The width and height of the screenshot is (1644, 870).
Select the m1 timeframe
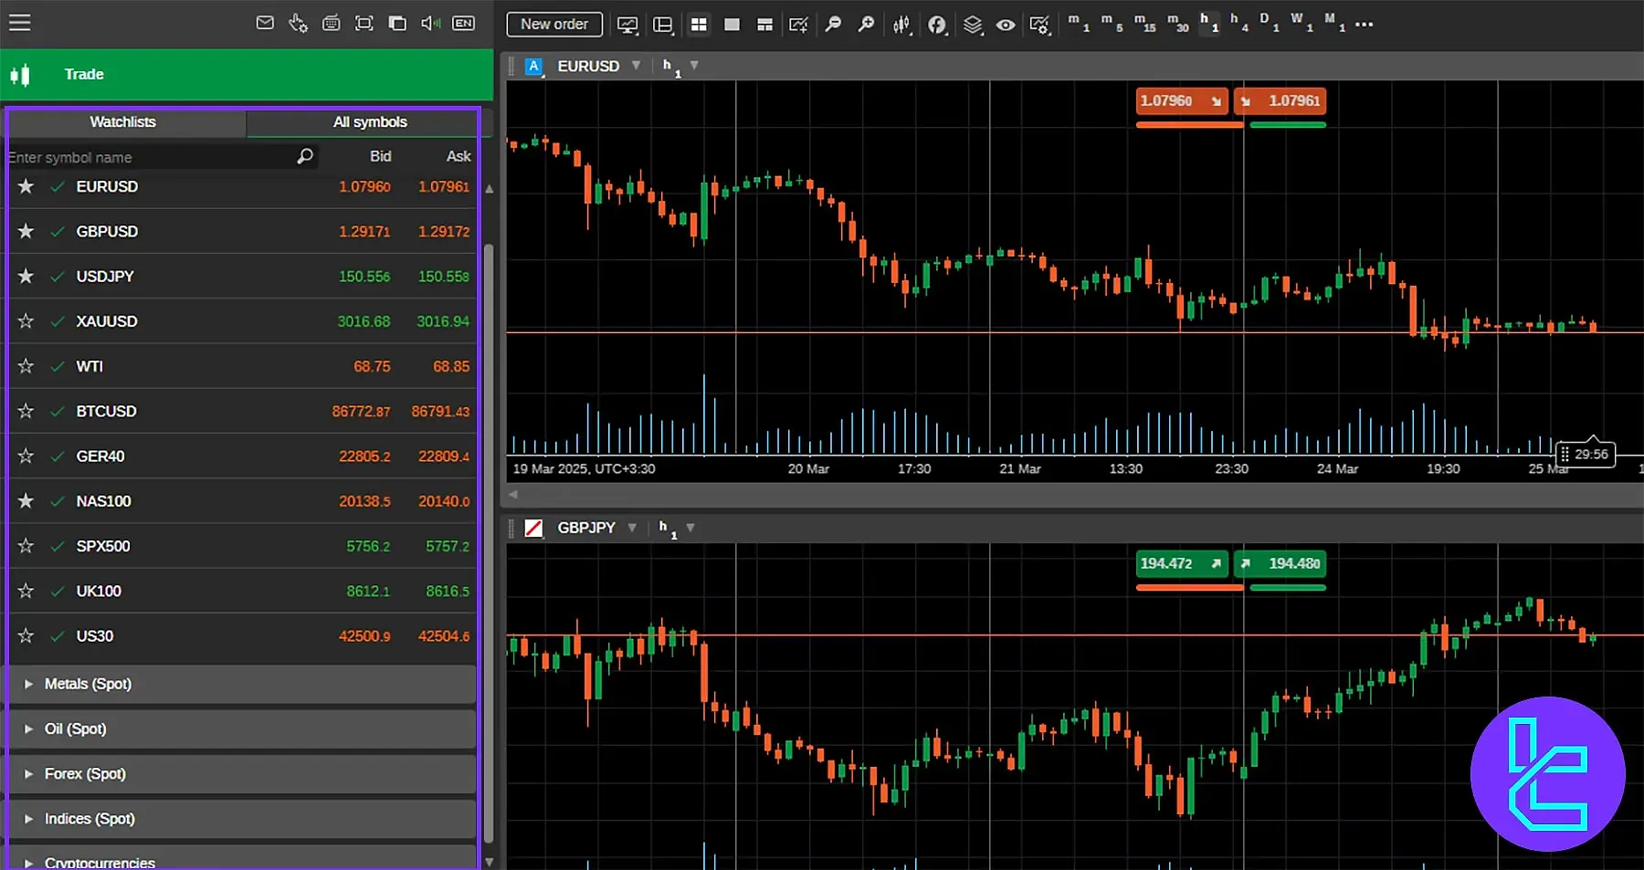click(x=1079, y=23)
